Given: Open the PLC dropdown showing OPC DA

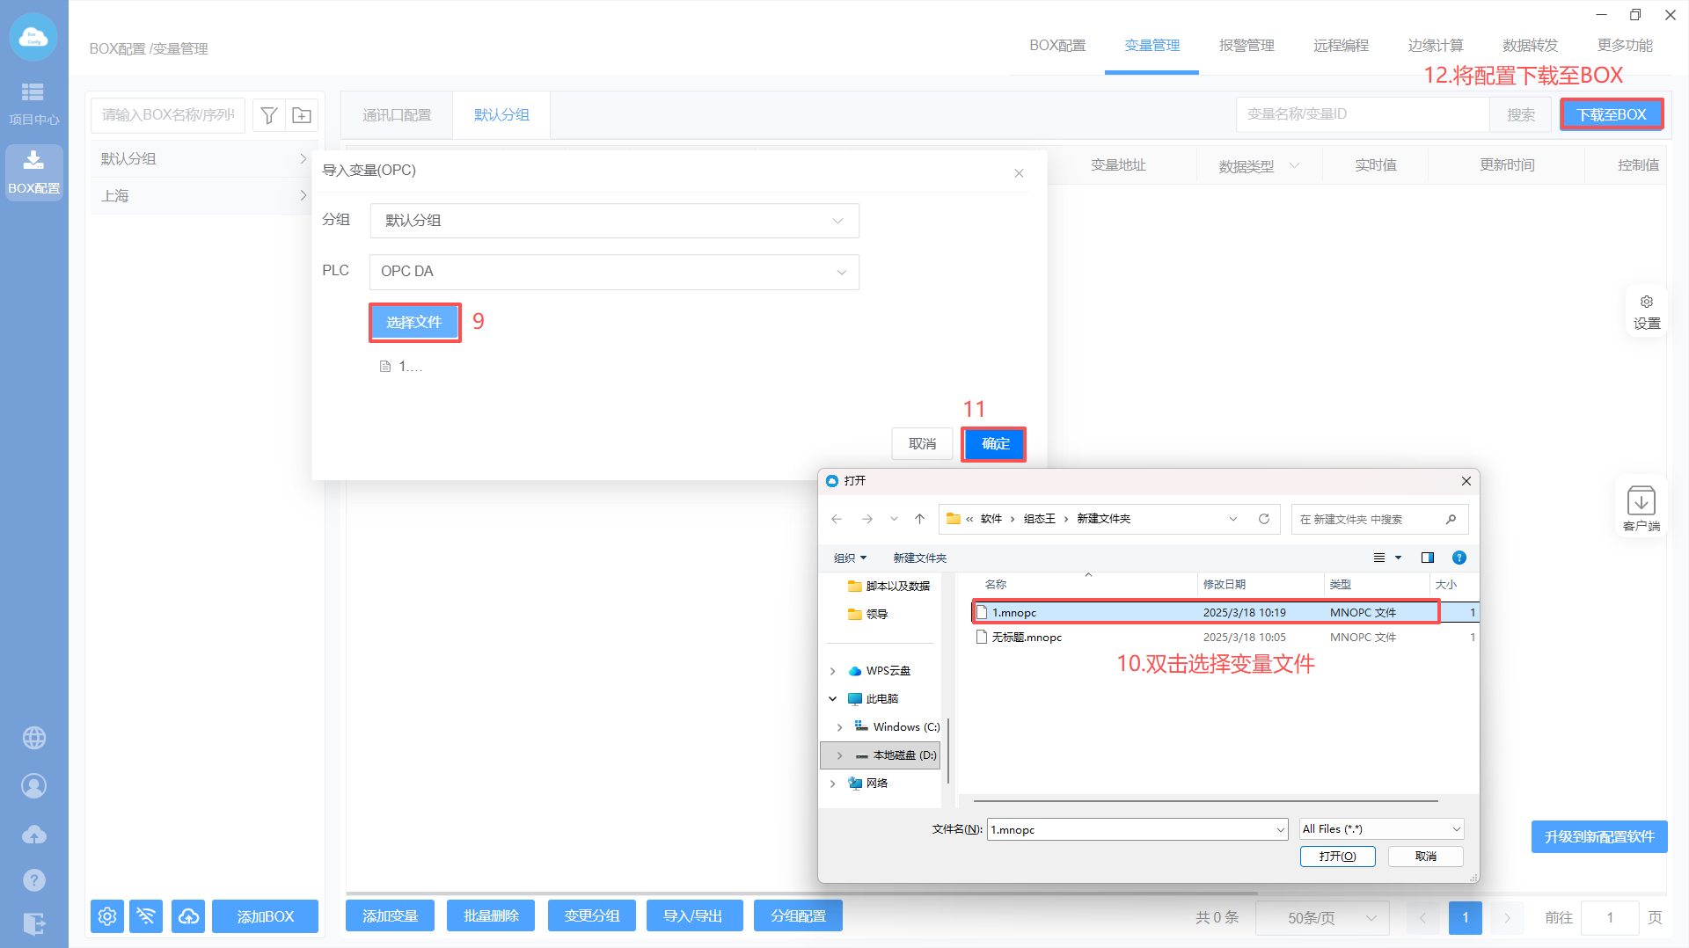Looking at the screenshot, I should 614,272.
